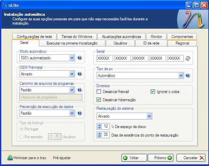Switch to the ID de rede tab
The image size is (209, 166).
click(x=151, y=43)
